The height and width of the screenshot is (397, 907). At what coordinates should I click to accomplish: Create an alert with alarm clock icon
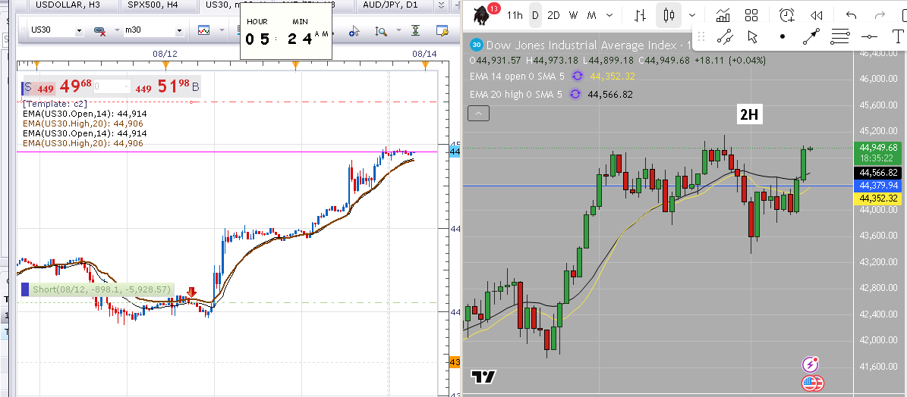pyautogui.click(x=788, y=15)
